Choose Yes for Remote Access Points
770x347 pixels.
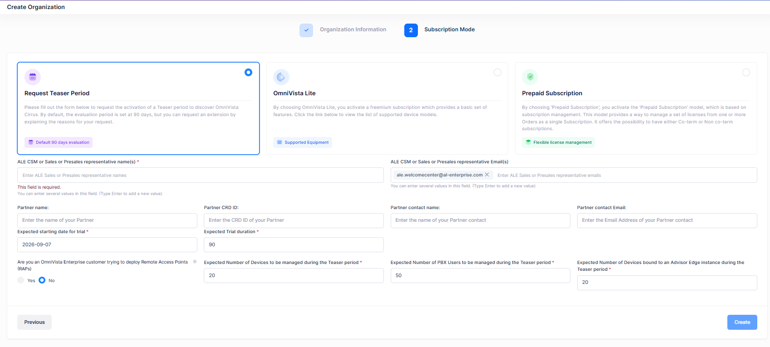21,280
